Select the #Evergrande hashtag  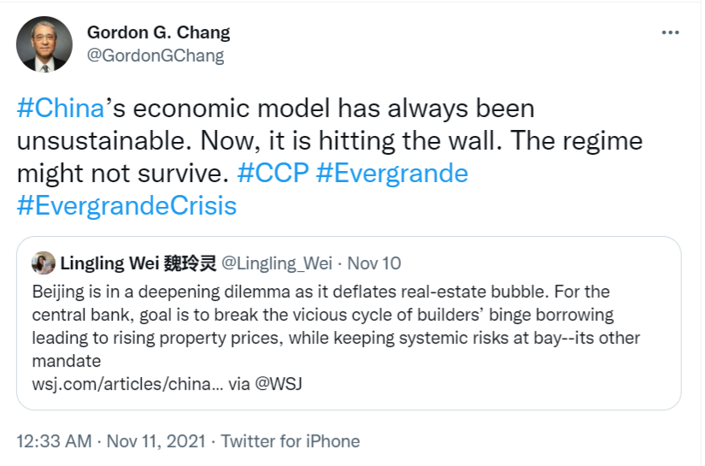point(392,173)
